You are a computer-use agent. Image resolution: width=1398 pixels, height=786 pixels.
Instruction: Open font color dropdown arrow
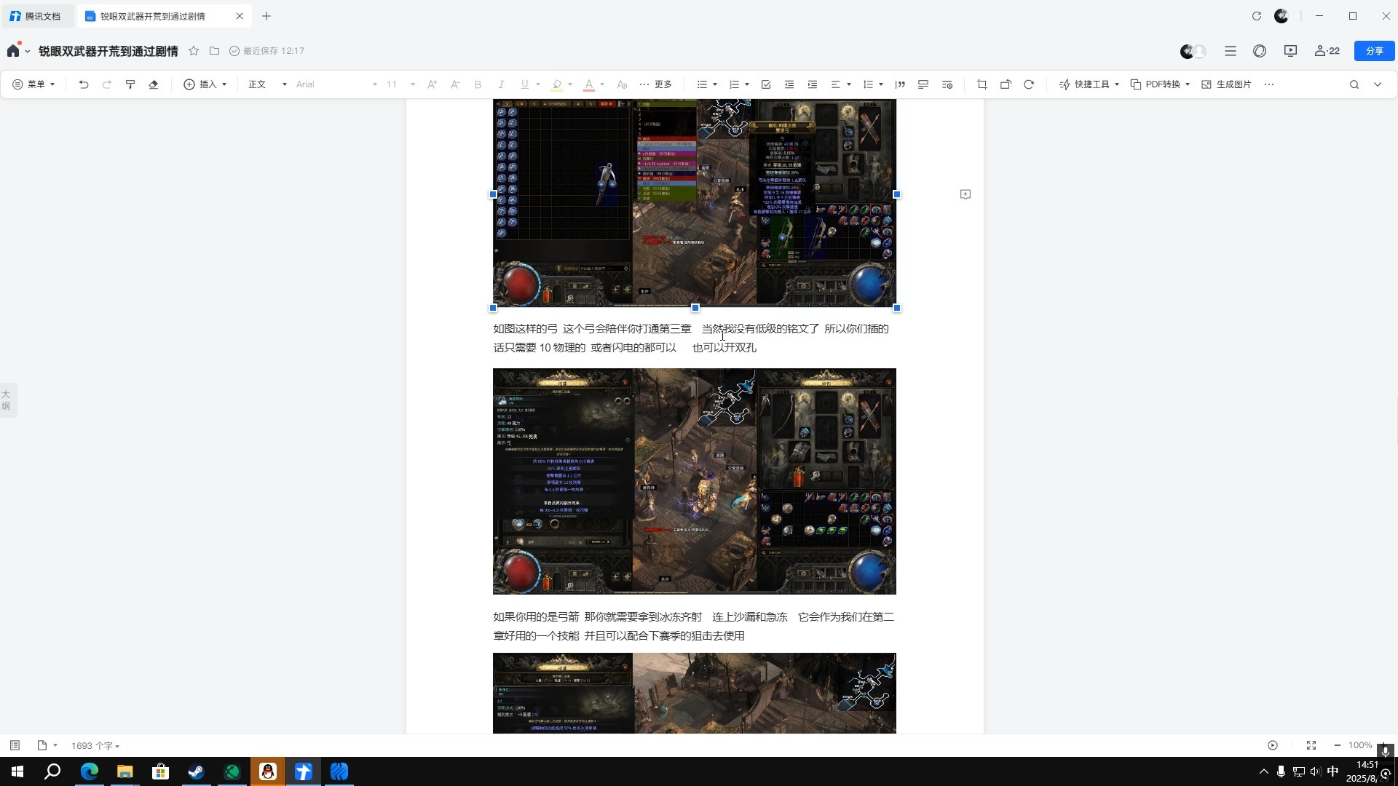(x=602, y=84)
